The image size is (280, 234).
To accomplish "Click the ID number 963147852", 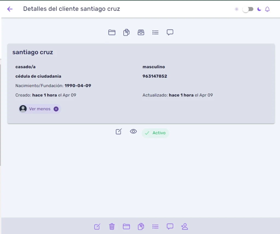I will [155, 76].
